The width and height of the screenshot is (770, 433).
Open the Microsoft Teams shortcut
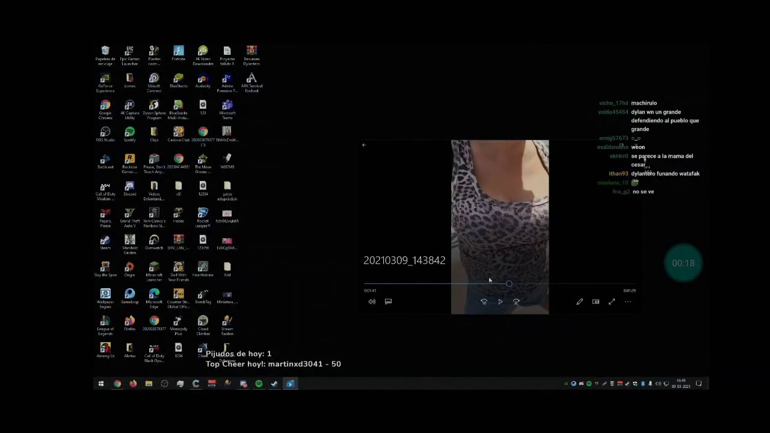point(227,109)
